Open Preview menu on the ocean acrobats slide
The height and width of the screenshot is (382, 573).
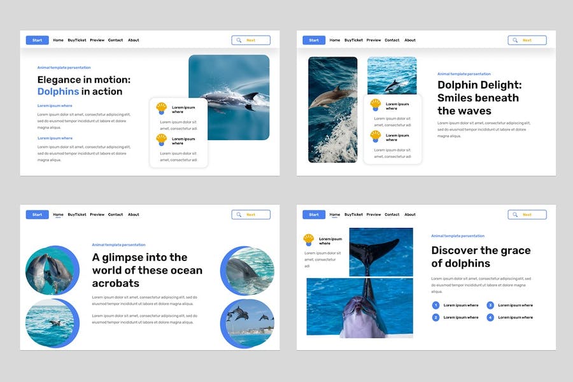point(97,215)
